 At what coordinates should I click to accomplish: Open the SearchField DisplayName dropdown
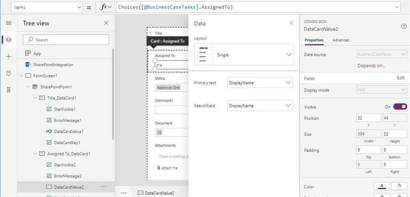click(260, 105)
